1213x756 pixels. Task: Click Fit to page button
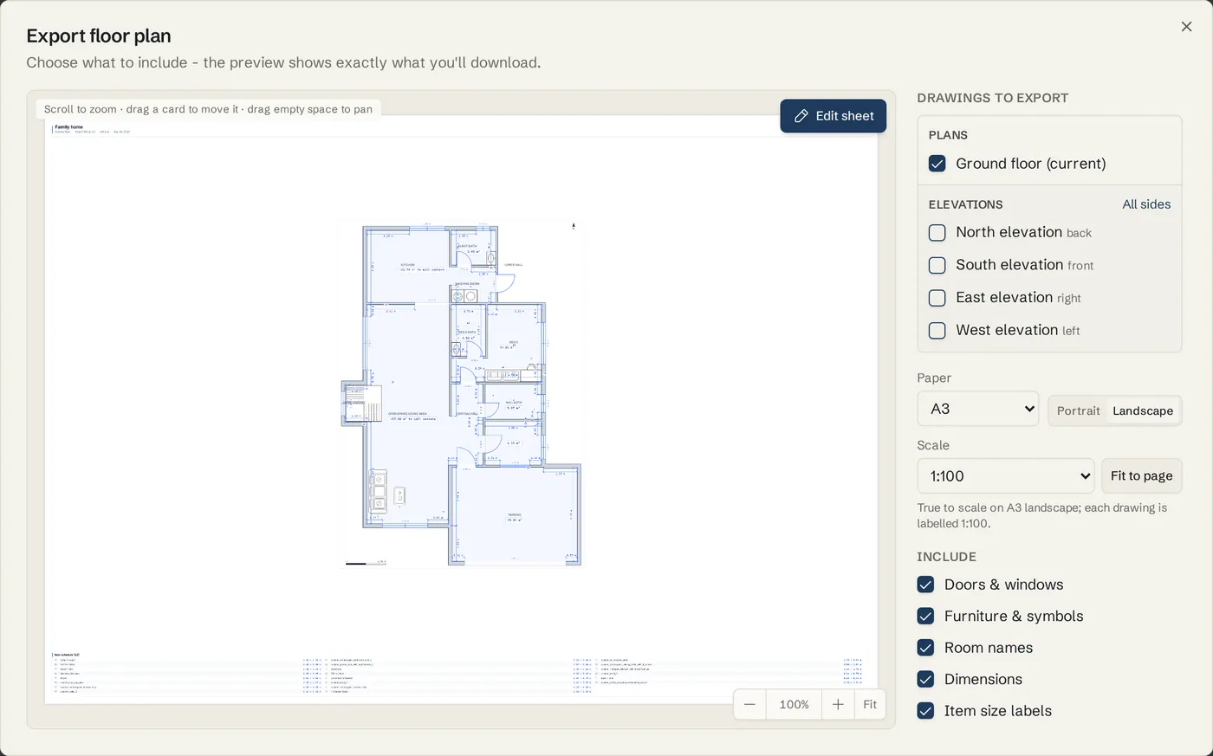[1141, 476]
